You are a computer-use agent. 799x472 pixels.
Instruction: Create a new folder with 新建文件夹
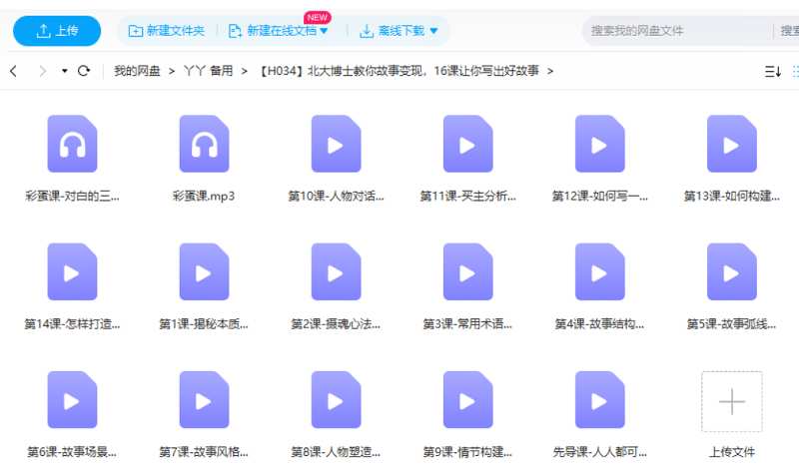pyautogui.click(x=167, y=31)
